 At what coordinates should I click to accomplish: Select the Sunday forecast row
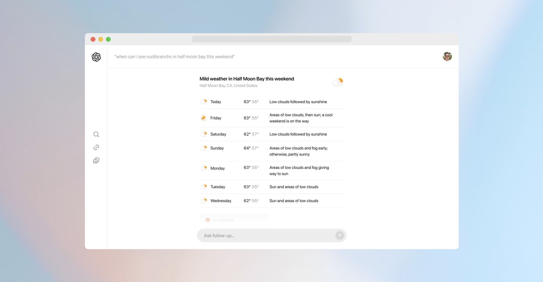pyautogui.click(x=271, y=151)
